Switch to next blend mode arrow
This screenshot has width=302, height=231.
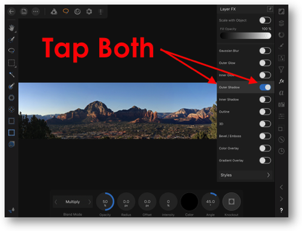click(90, 202)
